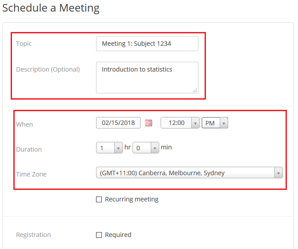
Task: Enable the Recurring meeting checkbox
Action: click(99, 200)
